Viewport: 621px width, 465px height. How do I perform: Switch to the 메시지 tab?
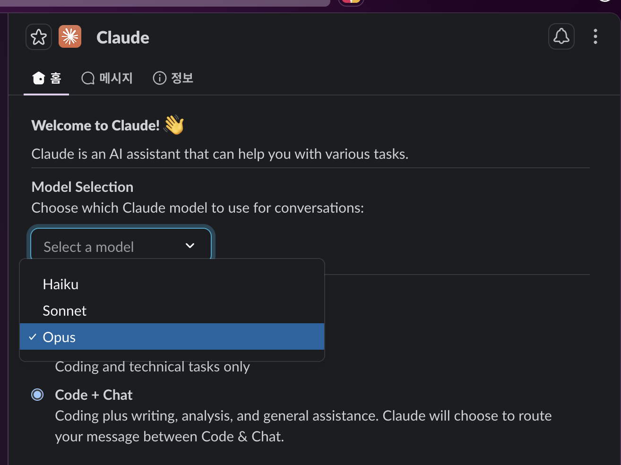coord(107,78)
